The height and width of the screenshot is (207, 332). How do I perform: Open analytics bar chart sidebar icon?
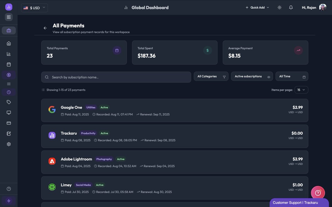pos(9,54)
